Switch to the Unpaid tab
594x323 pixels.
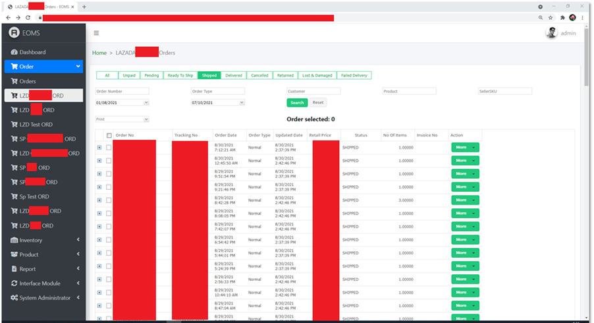pos(129,75)
